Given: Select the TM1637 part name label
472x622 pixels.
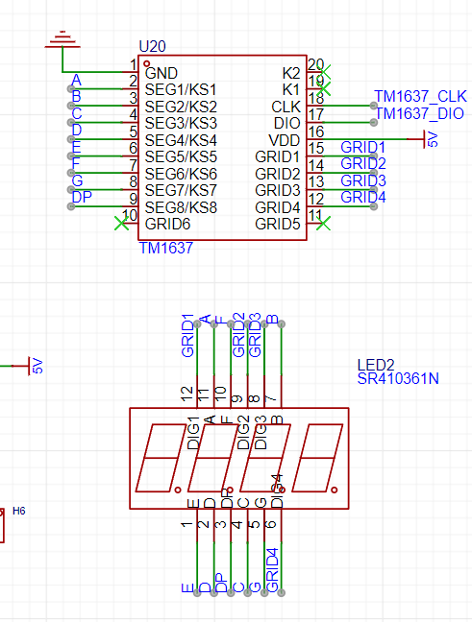Looking at the screenshot, I should (165, 249).
